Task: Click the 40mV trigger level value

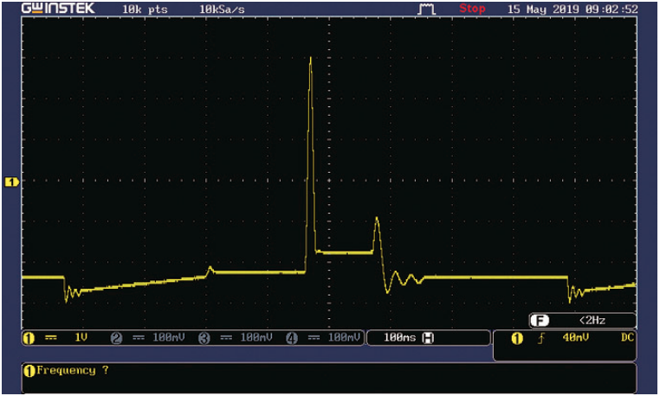Action: [576, 337]
